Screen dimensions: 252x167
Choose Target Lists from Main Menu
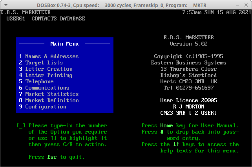tap(41, 62)
